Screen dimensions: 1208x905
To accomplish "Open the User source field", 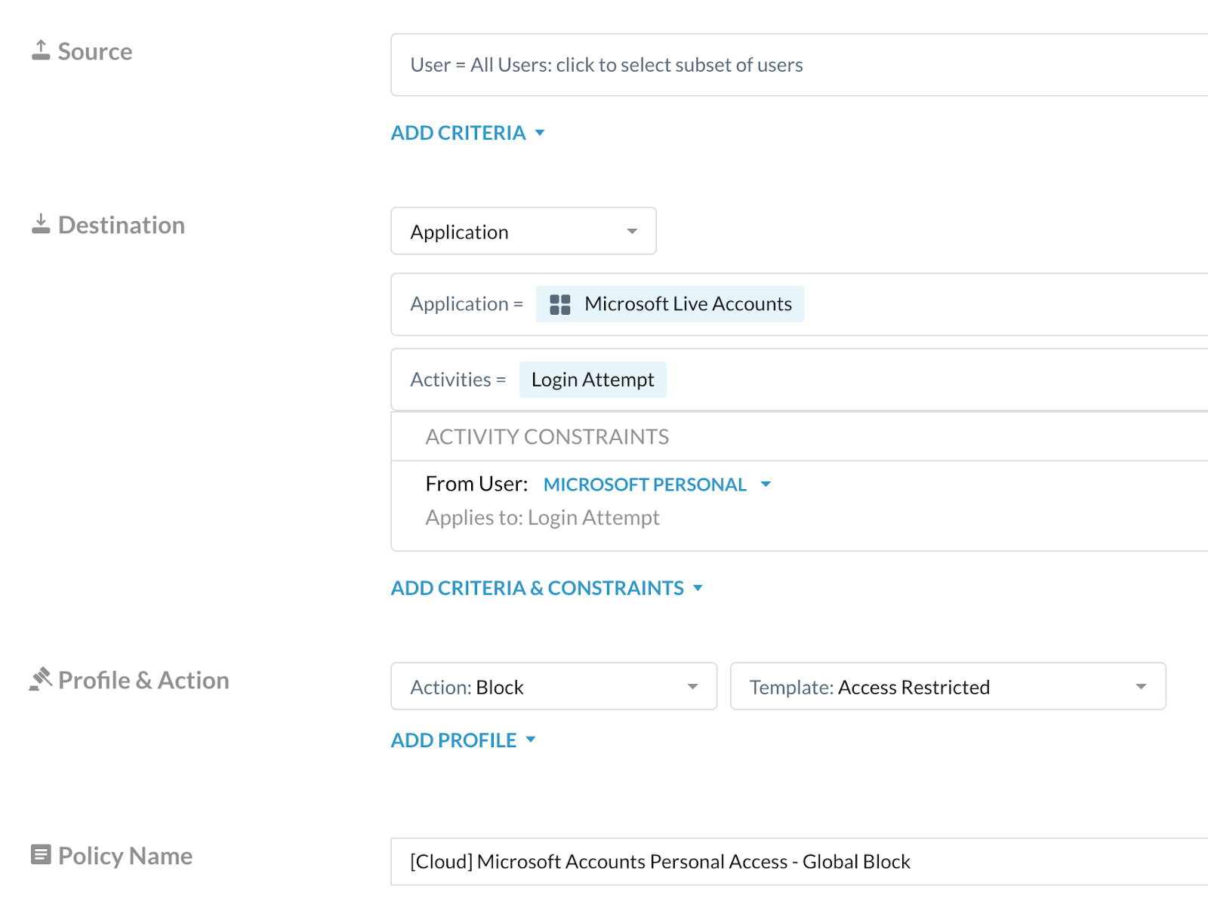I will tap(799, 65).
